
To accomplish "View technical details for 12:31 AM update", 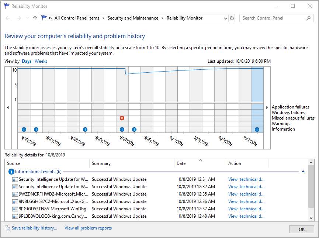I will (246, 179).
